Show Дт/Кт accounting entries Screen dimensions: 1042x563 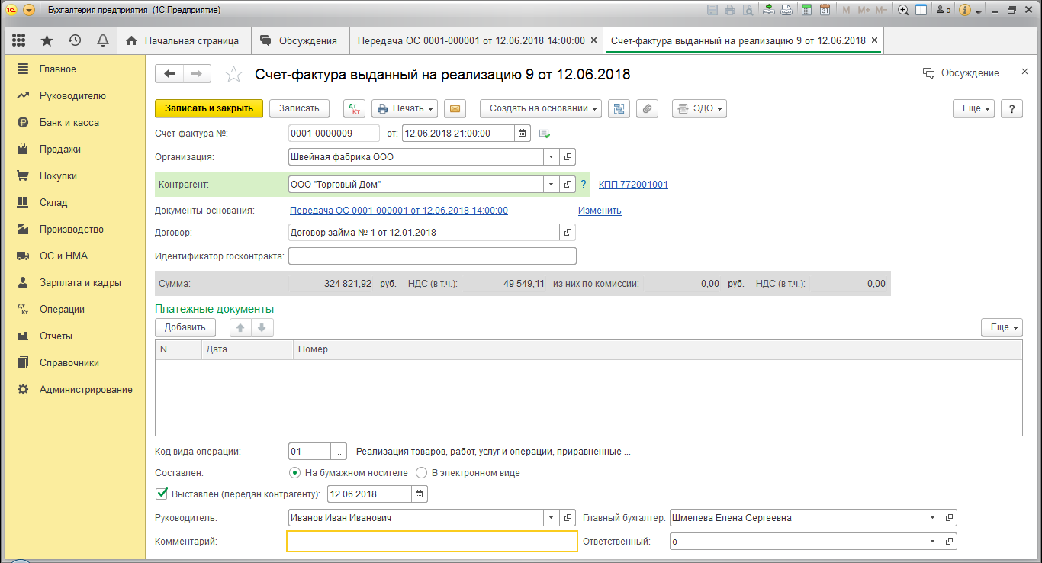point(355,108)
